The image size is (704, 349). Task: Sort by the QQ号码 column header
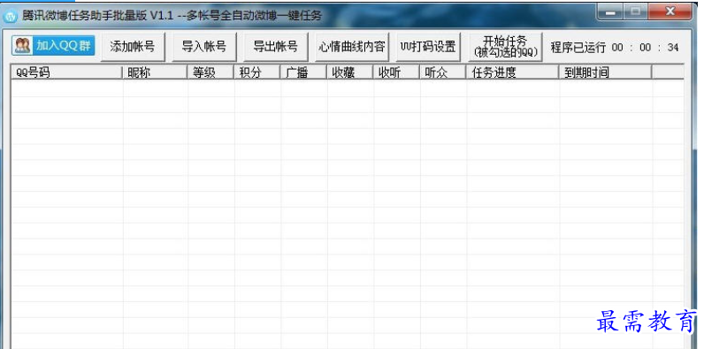click(66, 72)
